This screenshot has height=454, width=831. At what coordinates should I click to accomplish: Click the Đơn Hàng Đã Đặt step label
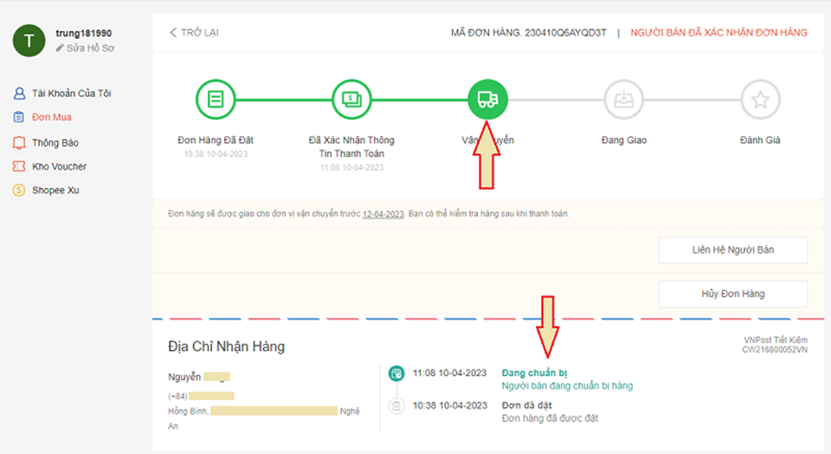(216, 140)
